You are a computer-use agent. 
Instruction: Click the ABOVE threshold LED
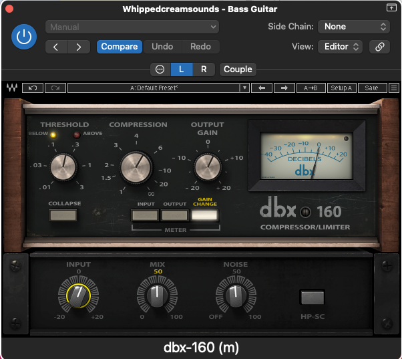coord(77,135)
